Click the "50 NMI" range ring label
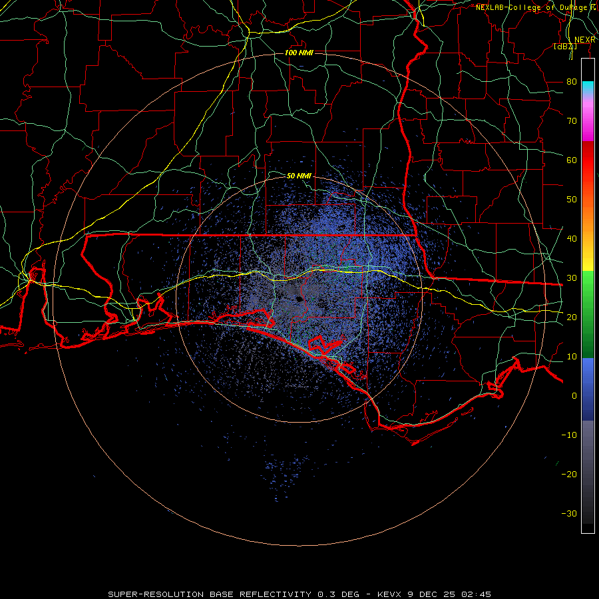This screenshot has height=599, width=599. pos(299,176)
